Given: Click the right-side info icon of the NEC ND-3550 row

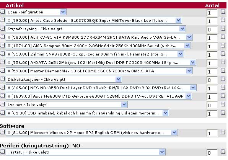Looking at the screenshot, I should [x=223, y=87].
